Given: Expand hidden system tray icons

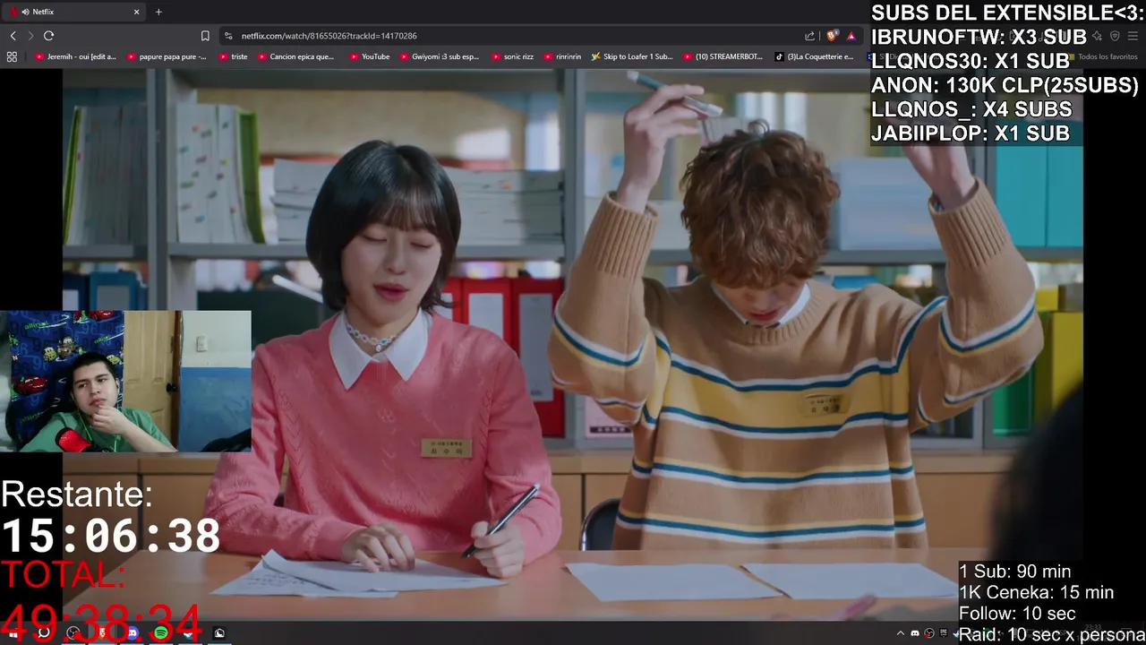Looking at the screenshot, I should pos(901,633).
